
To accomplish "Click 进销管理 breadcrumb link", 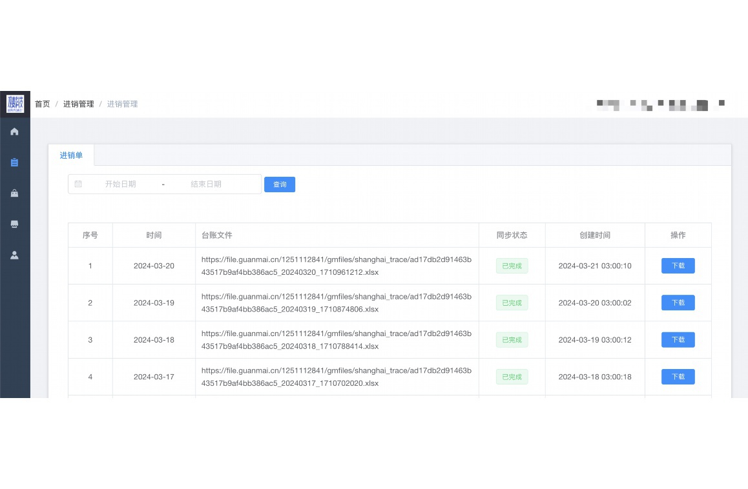I will point(78,104).
